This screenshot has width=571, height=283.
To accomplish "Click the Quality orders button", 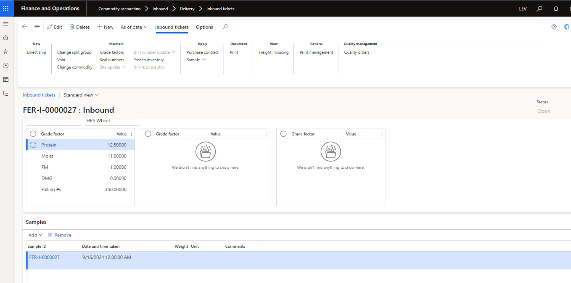I will click(x=357, y=52).
